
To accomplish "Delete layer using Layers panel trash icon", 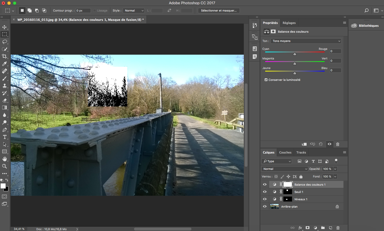I will click(x=338, y=228).
